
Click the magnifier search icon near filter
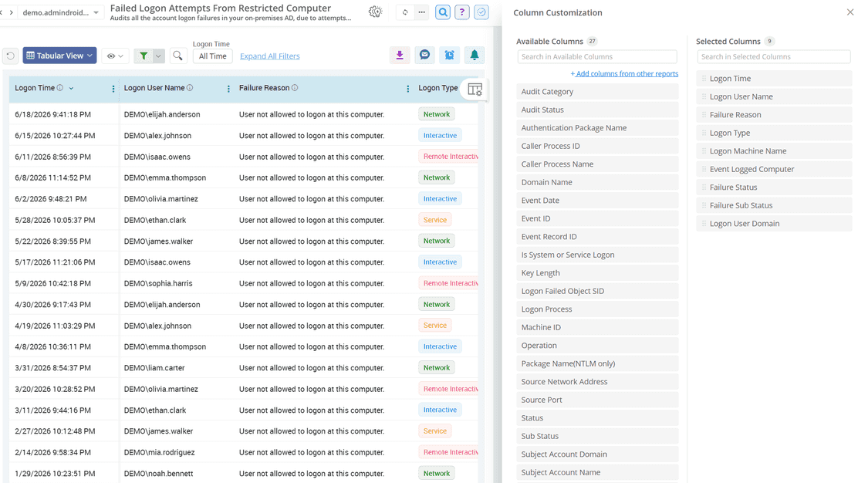click(177, 56)
